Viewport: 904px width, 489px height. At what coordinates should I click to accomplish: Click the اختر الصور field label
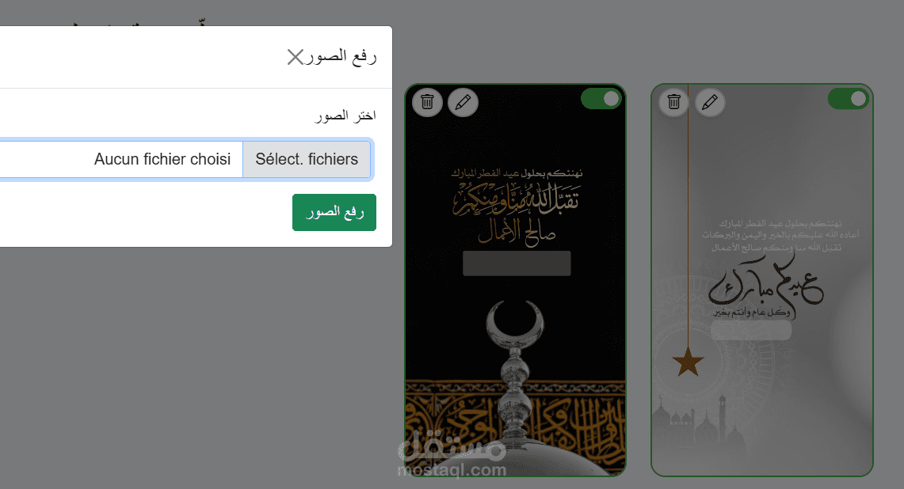345,116
